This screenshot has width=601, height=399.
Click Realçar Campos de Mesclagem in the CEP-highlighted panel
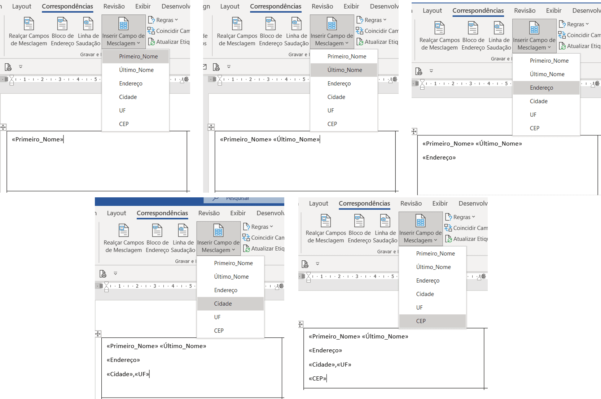click(325, 229)
